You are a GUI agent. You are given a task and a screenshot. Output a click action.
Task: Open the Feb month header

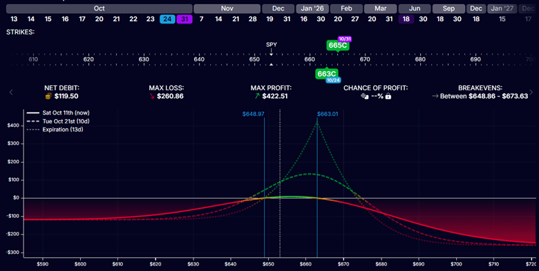coord(346,8)
